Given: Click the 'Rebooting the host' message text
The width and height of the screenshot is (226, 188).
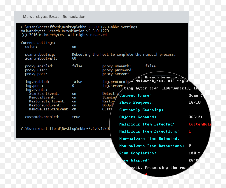Looking at the screenshot, I should click(124, 55).
